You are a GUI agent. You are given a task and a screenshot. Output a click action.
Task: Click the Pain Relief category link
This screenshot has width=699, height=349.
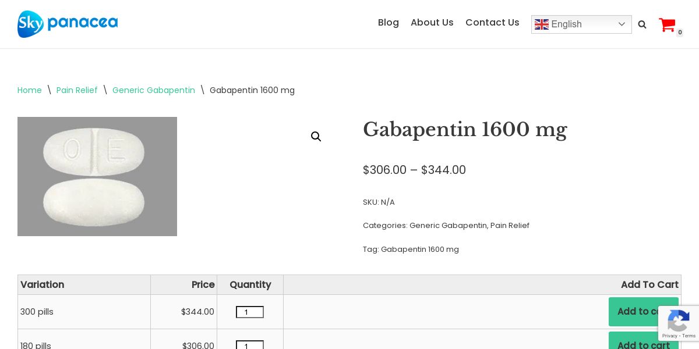click(510, 226)
